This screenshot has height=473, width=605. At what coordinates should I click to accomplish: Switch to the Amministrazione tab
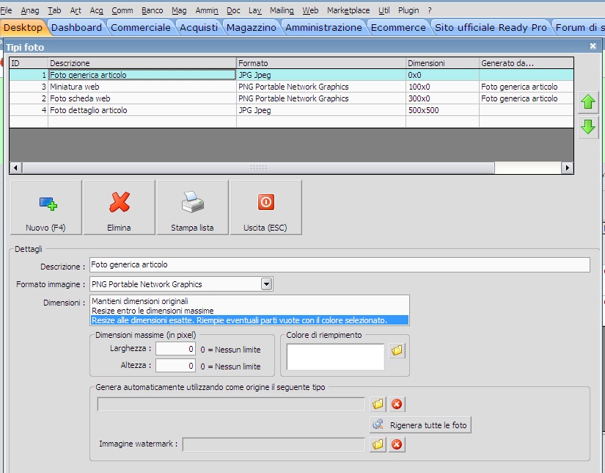323,27
